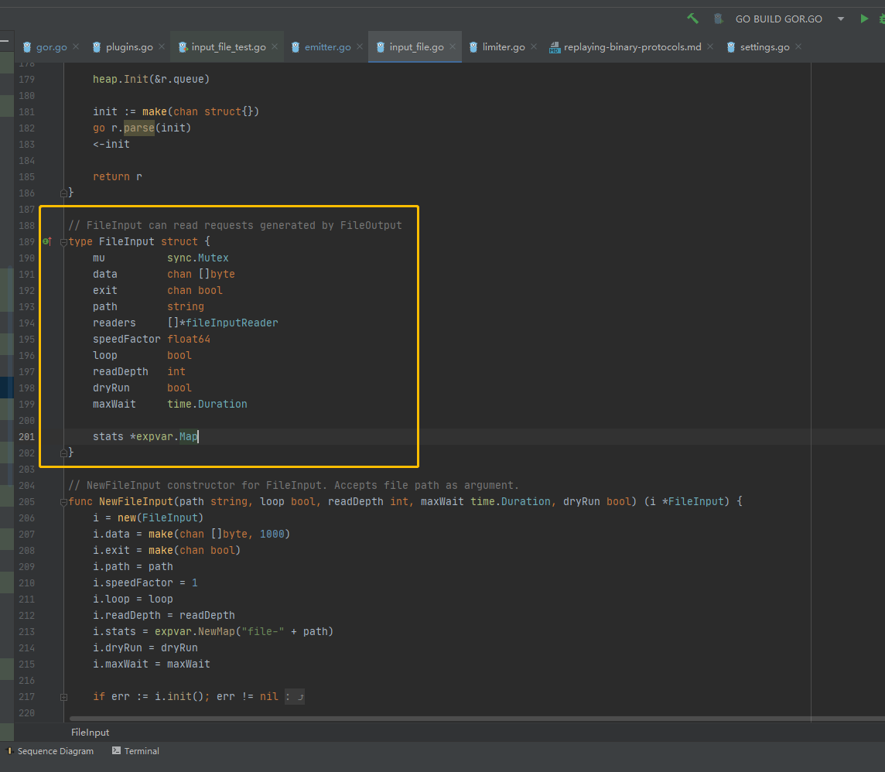The width and height of the screenshot is (885, 772).
Task: Click fold end marker at line 186
Action: point(63,193)
